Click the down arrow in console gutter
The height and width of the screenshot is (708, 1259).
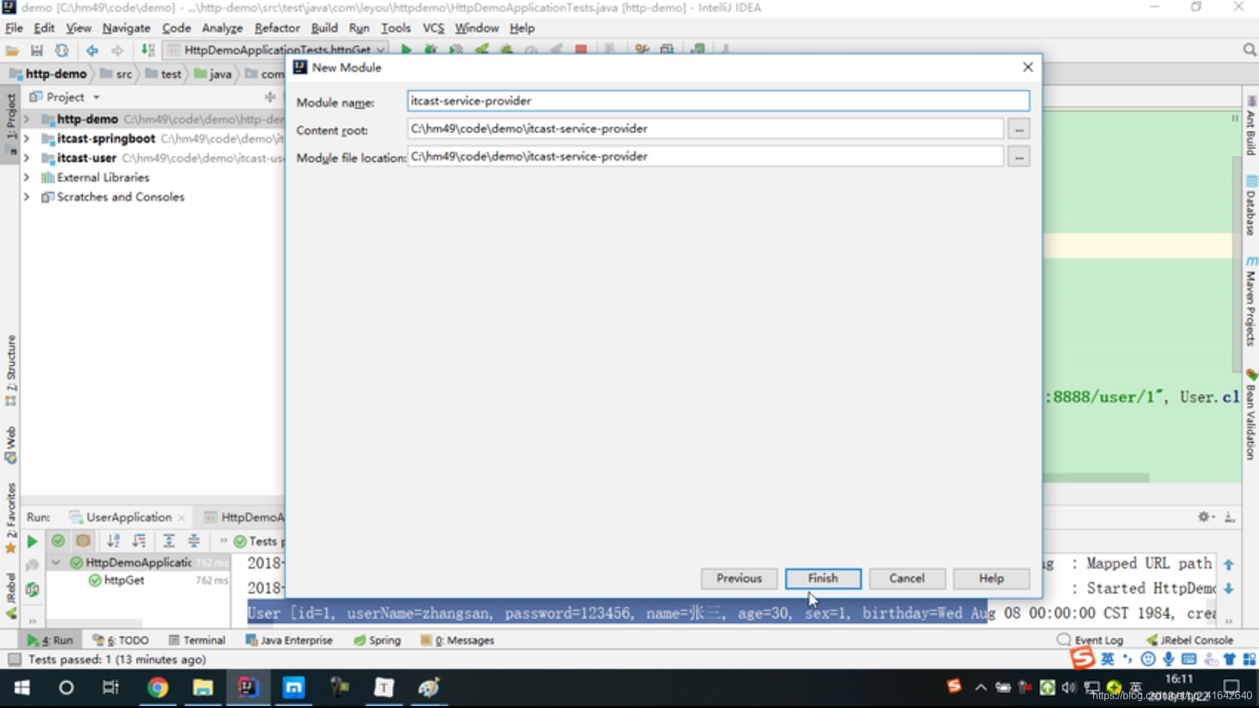[1229, 589]
